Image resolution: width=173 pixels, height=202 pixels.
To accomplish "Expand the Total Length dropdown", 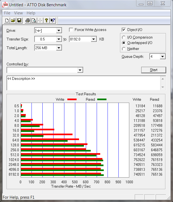I will (x=59, y=48).
